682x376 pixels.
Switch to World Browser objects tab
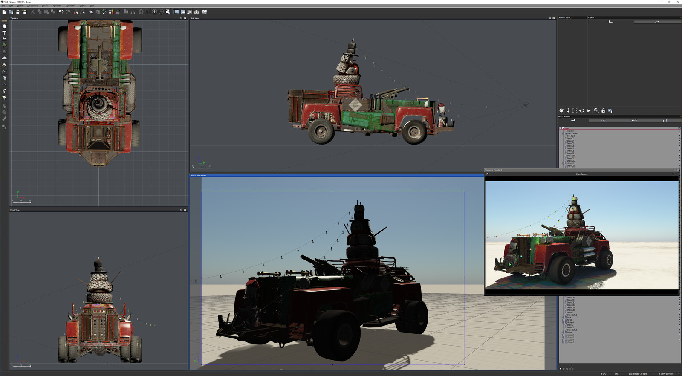click(x=573, y=121)
